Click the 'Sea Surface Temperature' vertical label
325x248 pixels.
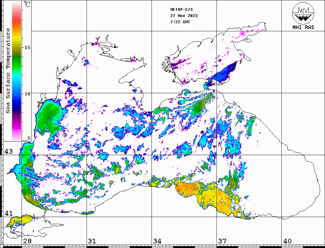point(8,71)
